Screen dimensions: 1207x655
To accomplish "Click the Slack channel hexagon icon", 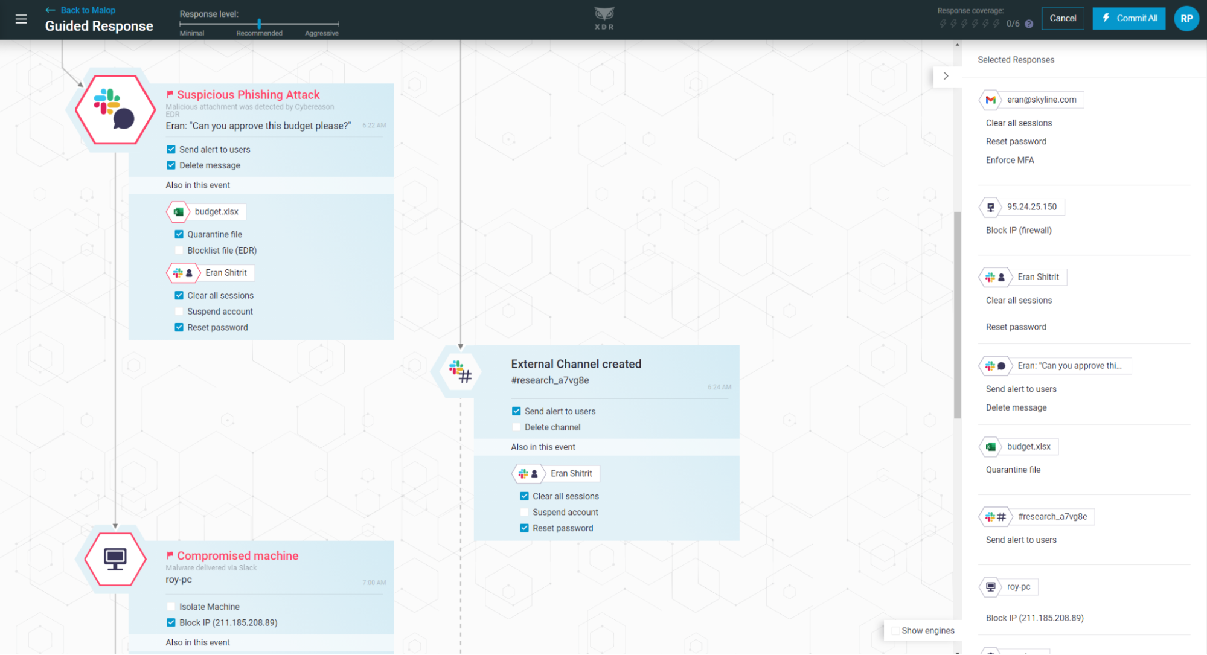I will (460, 371).
